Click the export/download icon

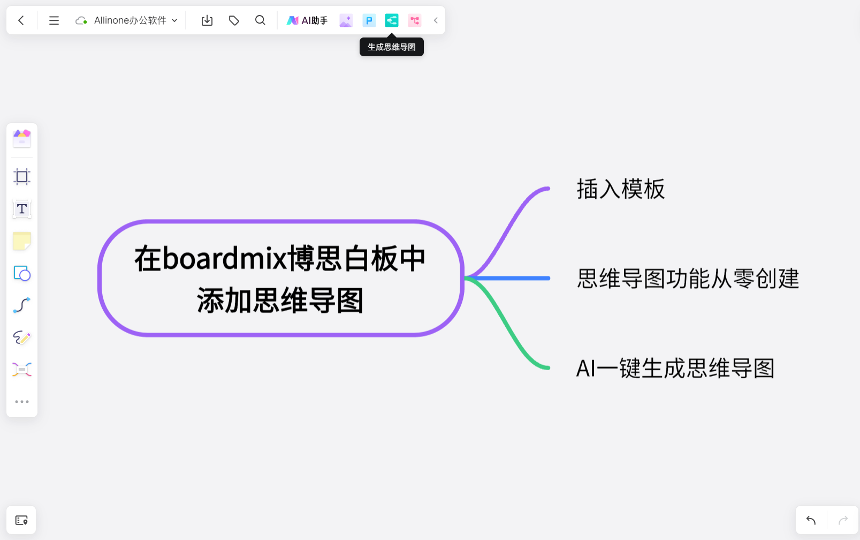tap(207, 20)
